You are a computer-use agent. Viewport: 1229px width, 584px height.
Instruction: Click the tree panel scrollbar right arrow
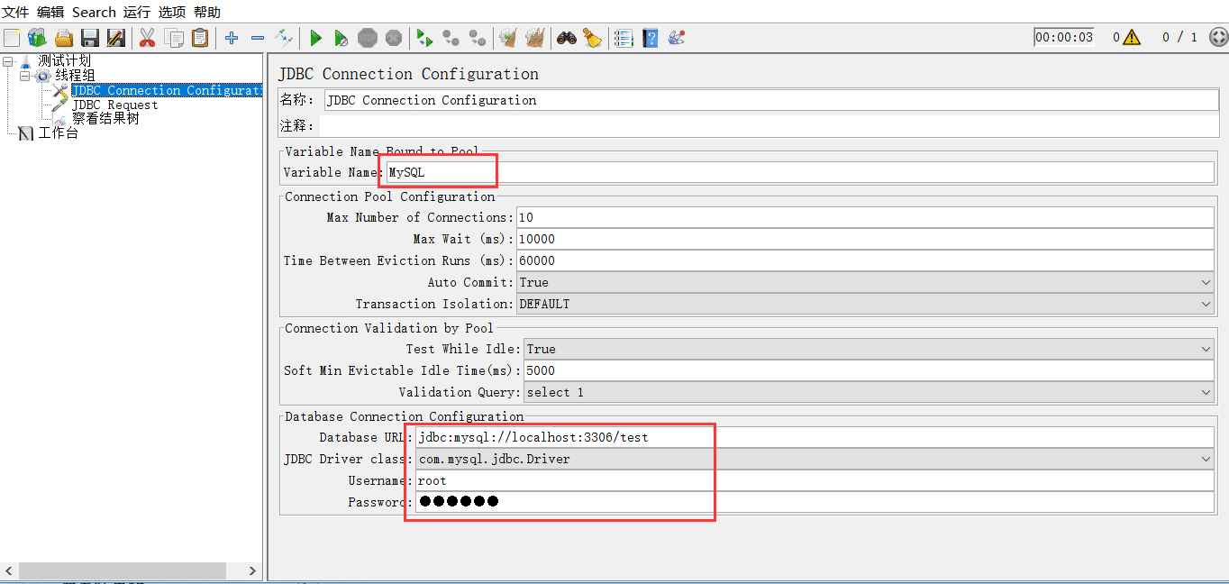[x=253, y=571]
